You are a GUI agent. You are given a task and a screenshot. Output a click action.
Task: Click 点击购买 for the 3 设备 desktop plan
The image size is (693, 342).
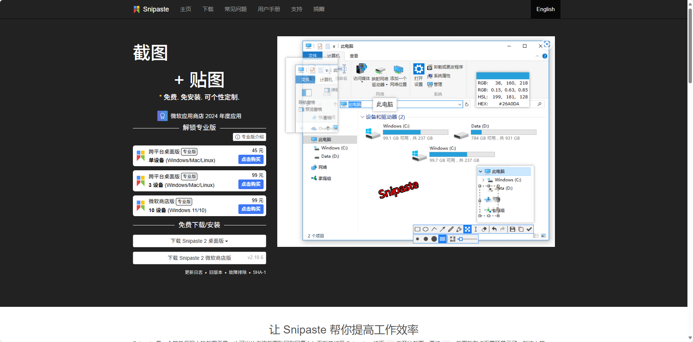click(251, 184)
